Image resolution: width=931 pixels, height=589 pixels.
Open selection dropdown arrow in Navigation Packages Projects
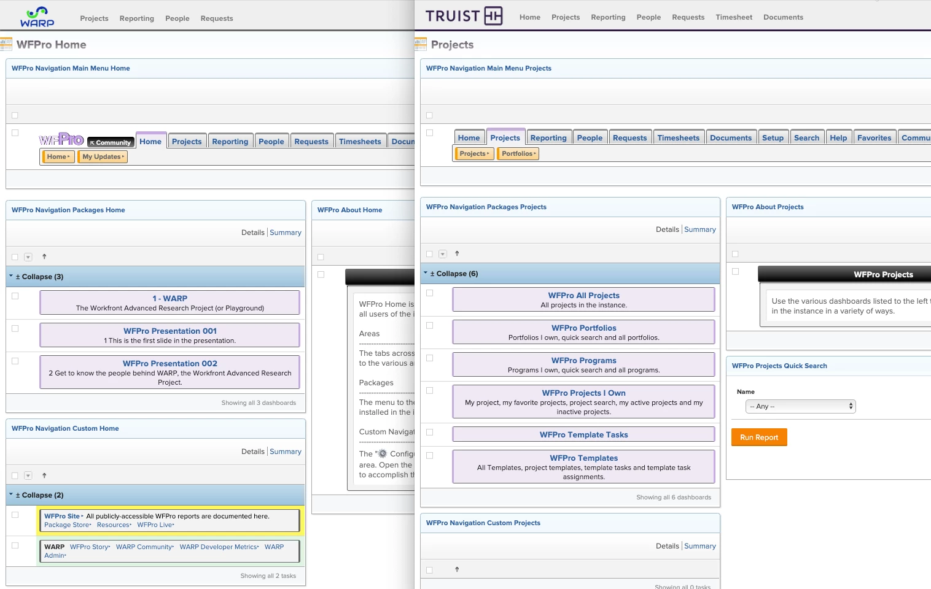click(x=443, y=254)
